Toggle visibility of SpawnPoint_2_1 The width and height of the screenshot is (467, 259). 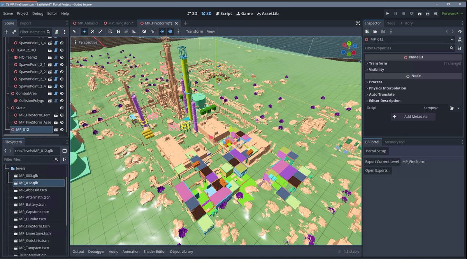[x=61, y=65]
